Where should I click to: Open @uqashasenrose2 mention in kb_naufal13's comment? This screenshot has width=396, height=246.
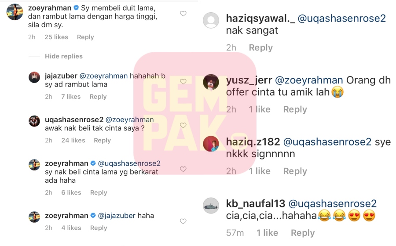(332, 204)
